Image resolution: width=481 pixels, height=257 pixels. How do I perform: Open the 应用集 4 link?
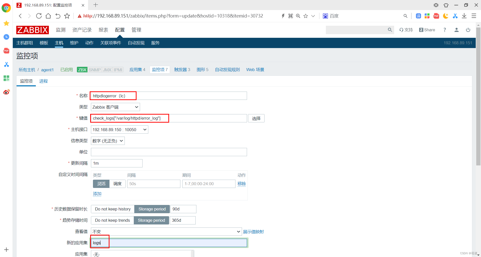pyautogui.click(x=137, y=70)
